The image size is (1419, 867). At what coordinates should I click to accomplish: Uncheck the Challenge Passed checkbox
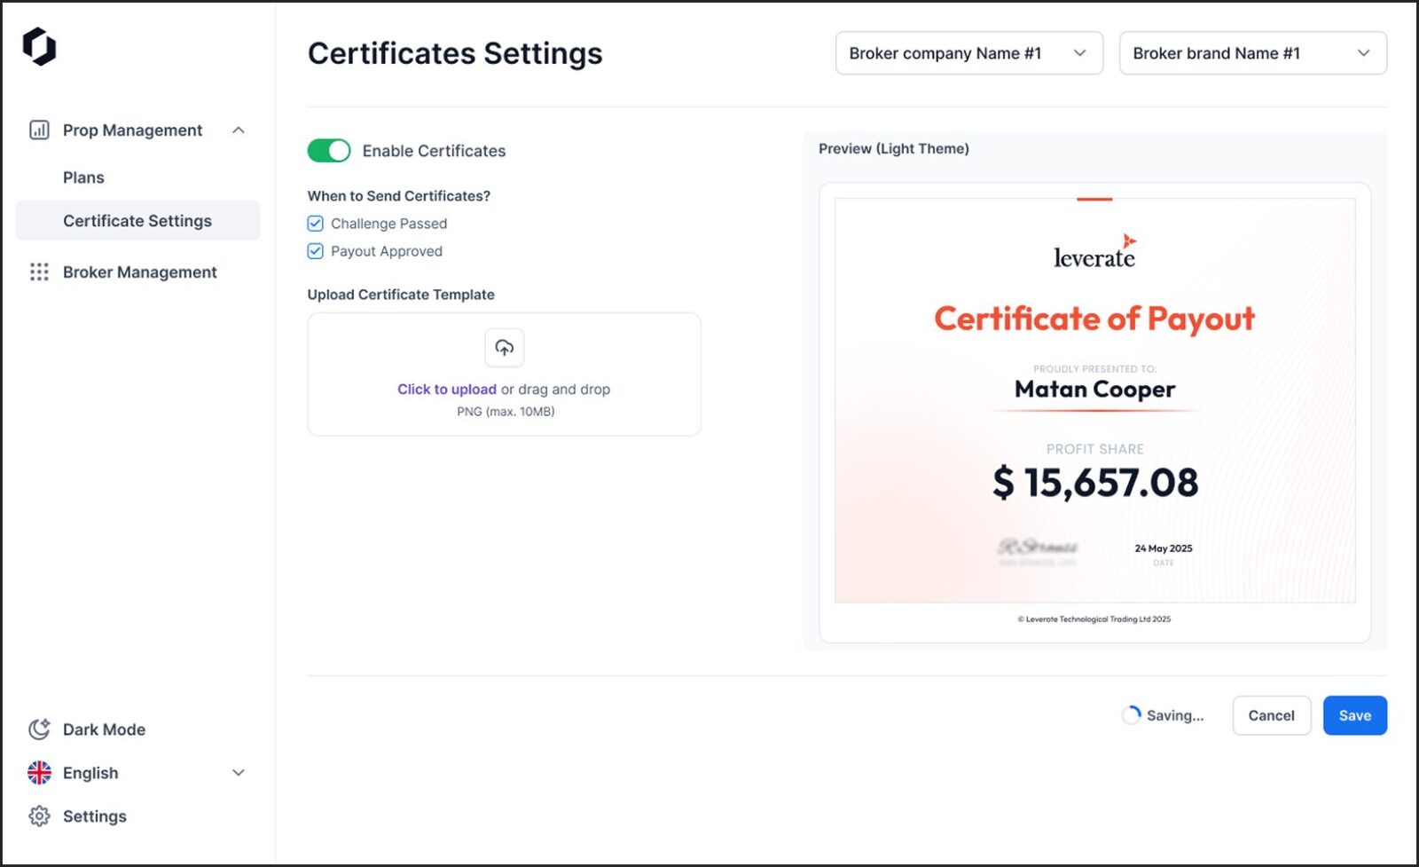315,224
